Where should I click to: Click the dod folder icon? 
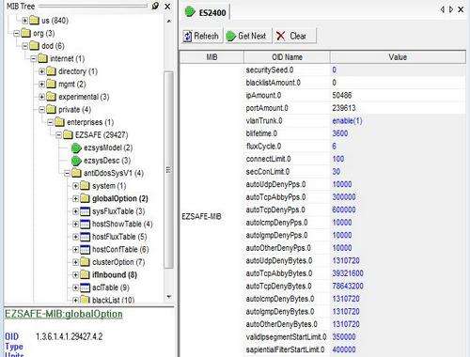point(34,46)
